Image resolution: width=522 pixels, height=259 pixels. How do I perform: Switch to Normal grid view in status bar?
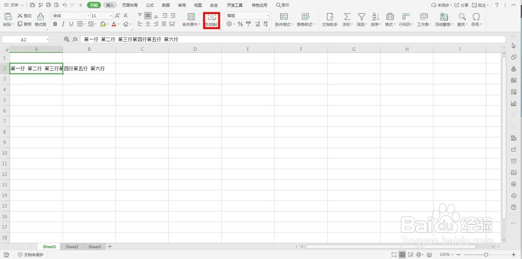click(x=402, y=254)
